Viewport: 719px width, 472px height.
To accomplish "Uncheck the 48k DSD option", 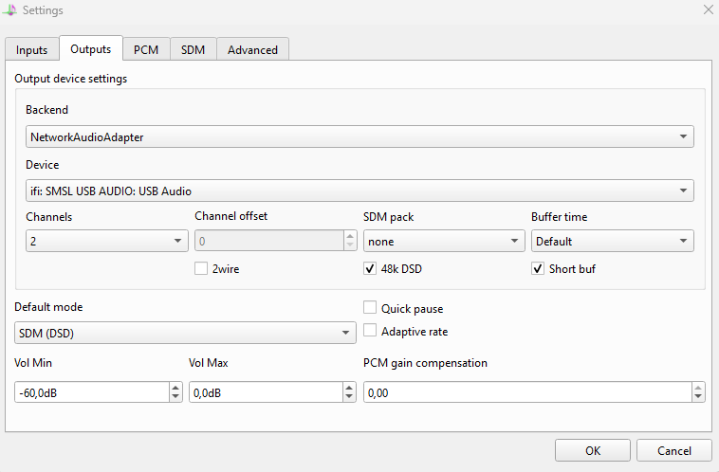I will [370, 268].
